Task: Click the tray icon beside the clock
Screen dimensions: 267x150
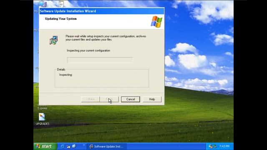Action: coord(215,146)
